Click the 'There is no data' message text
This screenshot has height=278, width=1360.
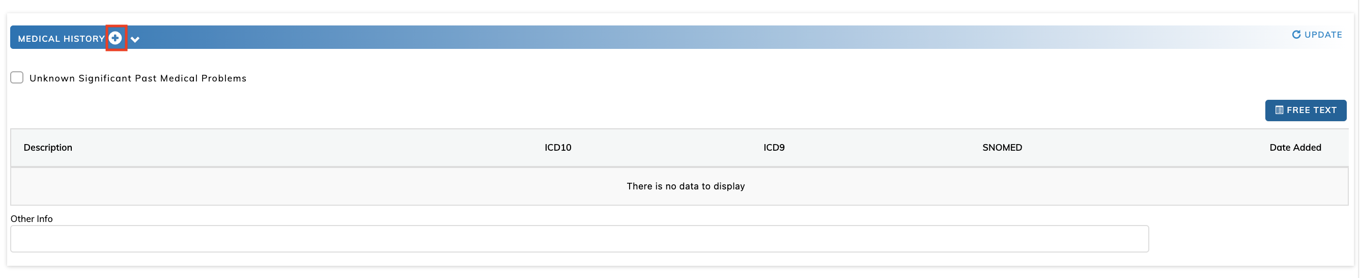click(685, 186)
